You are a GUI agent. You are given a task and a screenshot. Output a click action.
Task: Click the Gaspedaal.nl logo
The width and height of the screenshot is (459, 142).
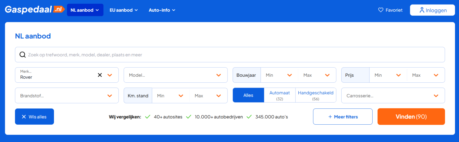35,10
